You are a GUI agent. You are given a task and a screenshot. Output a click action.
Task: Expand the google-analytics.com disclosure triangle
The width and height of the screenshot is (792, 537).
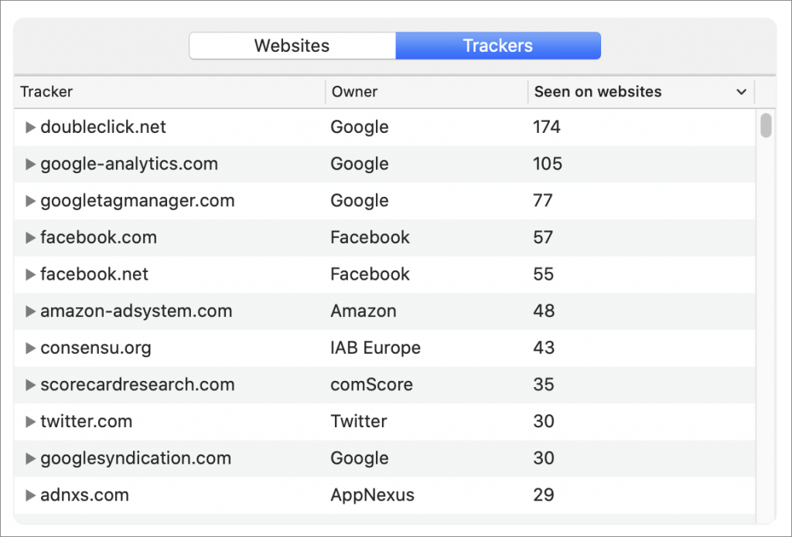click(x=30, y=164)
